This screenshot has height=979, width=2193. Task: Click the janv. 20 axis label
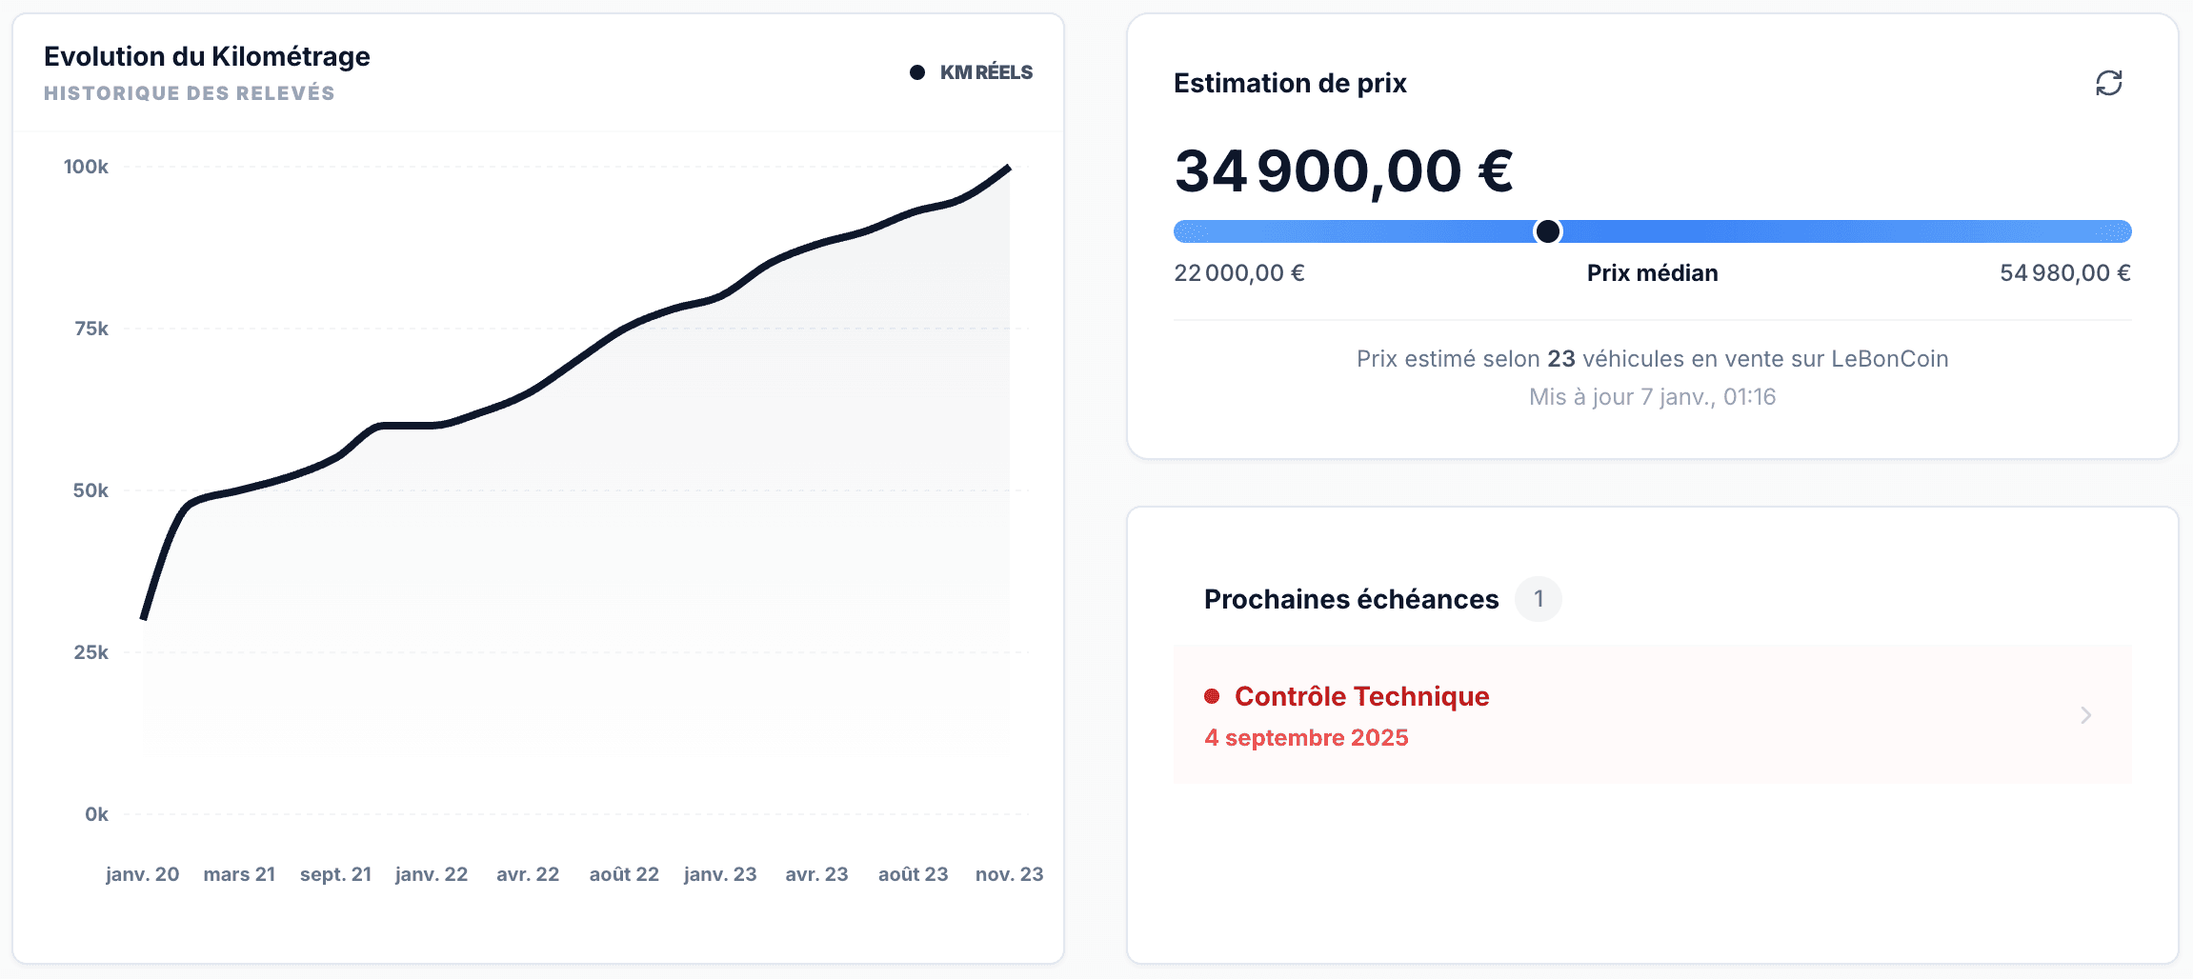[x=141, y=873]
